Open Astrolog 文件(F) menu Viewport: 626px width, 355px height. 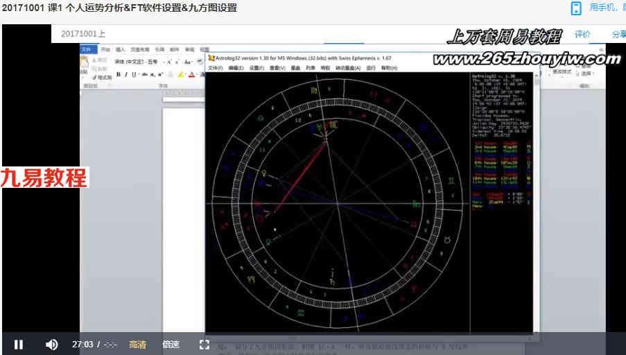[215, 68]
